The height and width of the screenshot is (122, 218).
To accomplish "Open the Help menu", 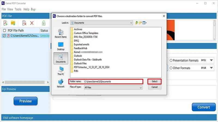I will point(26,9).
